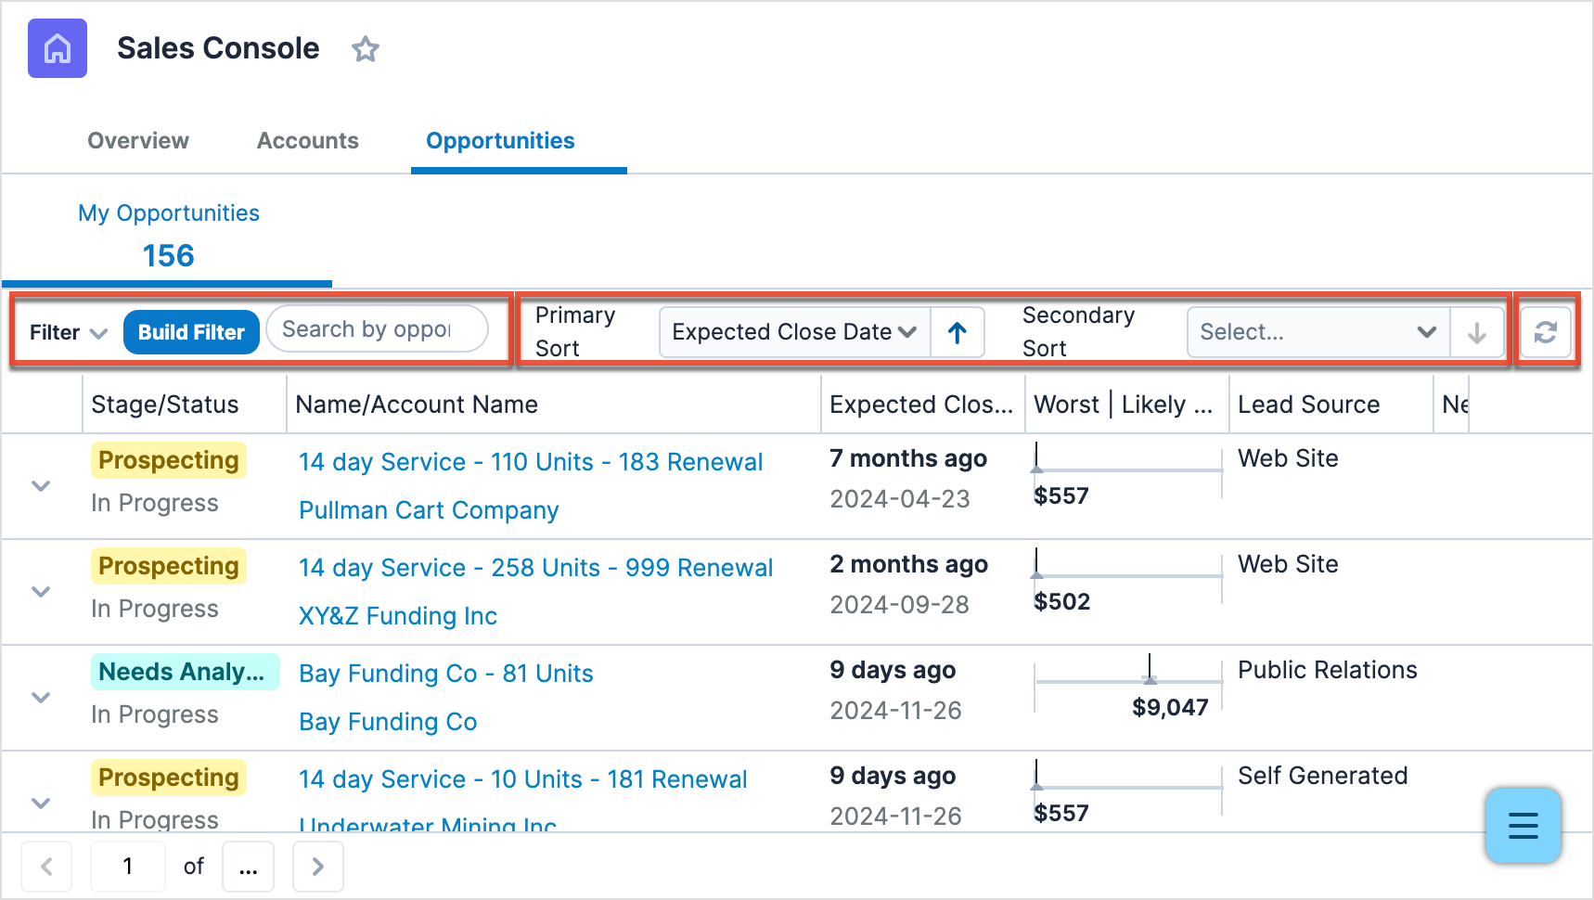
Task: Toggle primary sort direction arrow
Action: pos(958,332)
